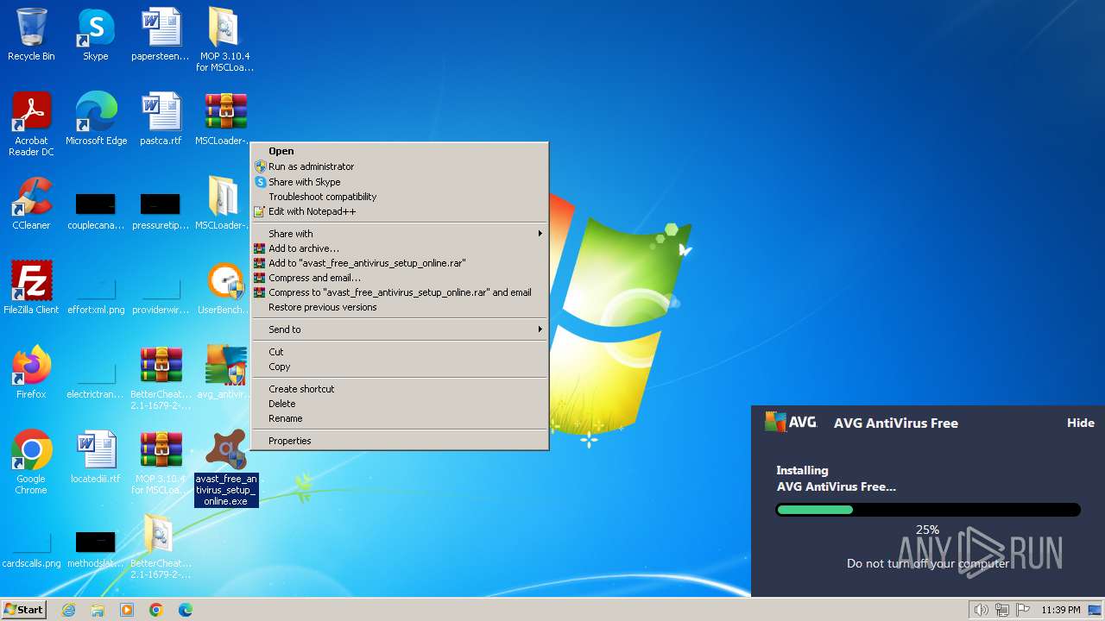Open the MOP 3.10.4 for MSCLoader folder
Viewport: 1105px width, 621px height.
(x=224, y=40)
